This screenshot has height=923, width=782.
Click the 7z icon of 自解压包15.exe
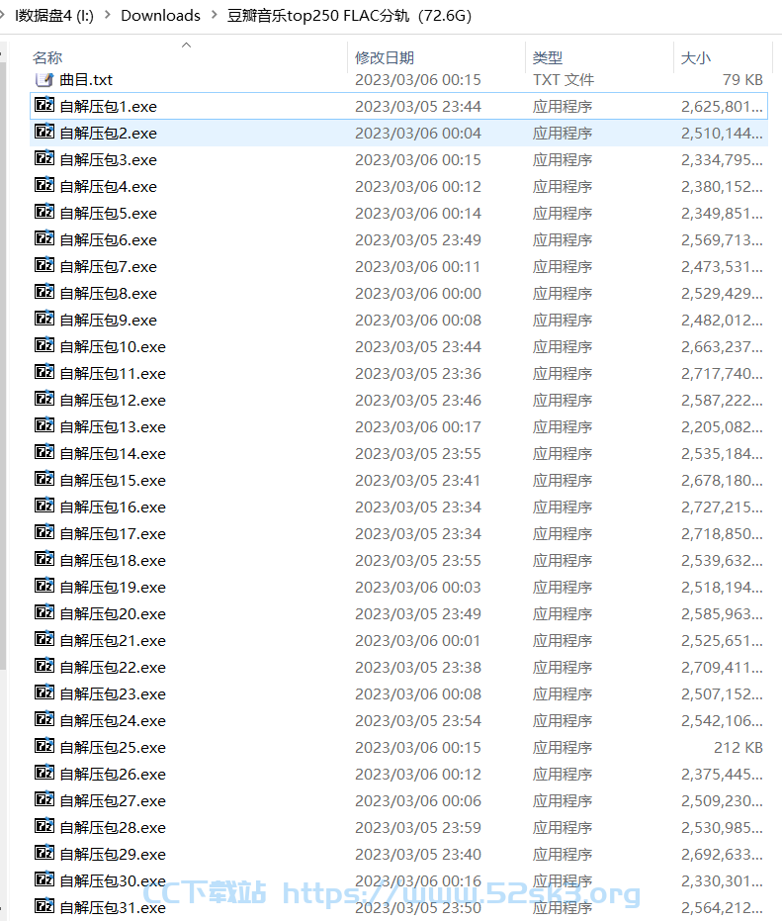click(x=44, y=479)
